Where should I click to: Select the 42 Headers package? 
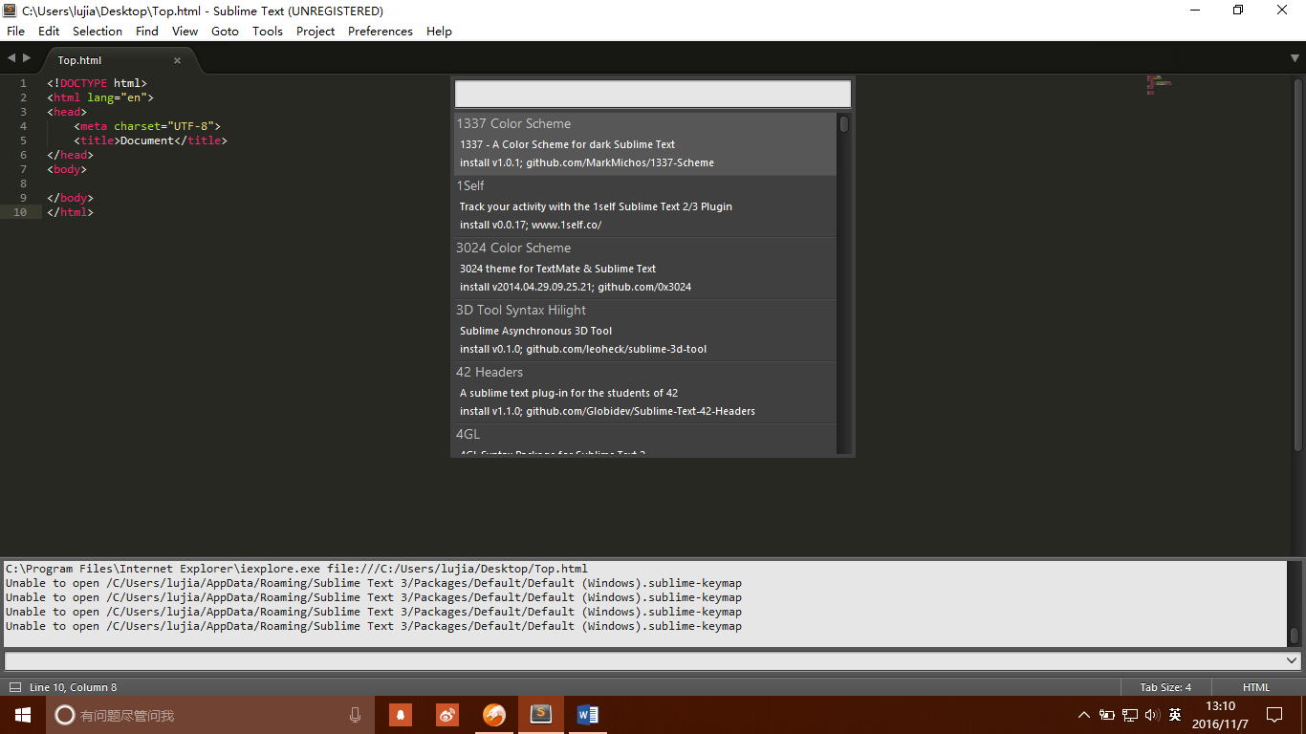[644, 392]
